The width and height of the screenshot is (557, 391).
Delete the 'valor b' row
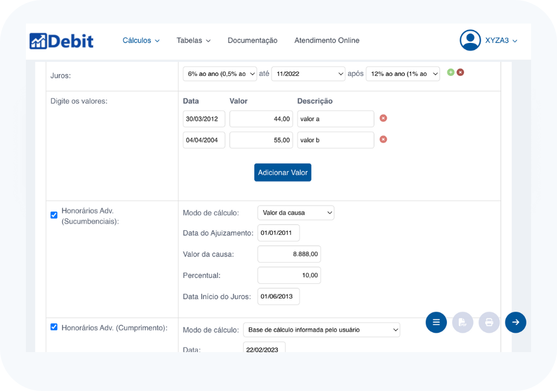tap(383, 140)
